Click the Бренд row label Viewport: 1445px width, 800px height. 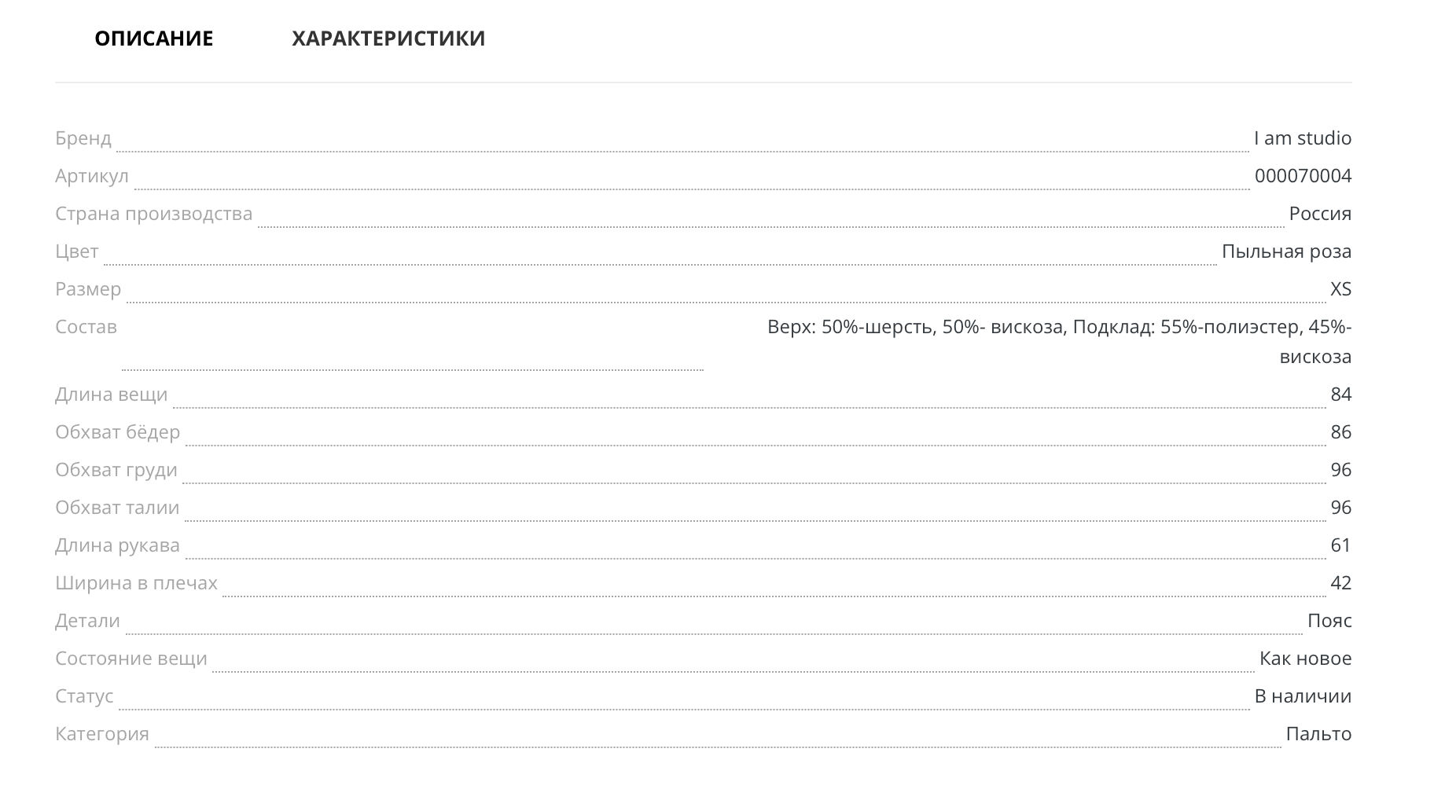[83, 138]
